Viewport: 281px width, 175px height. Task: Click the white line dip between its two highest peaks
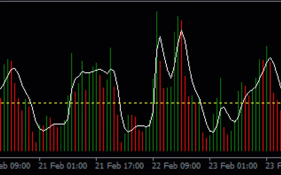[171, 78]
